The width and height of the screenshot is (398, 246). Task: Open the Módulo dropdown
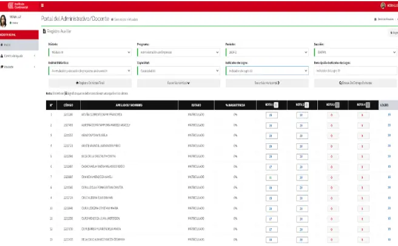pyautogui.click(x=89, y=52)
